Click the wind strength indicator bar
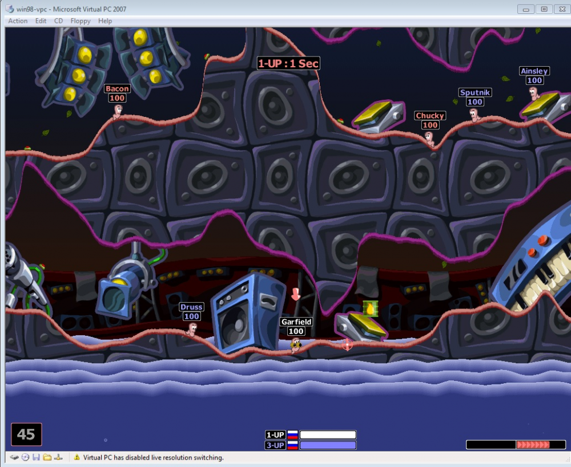Image resolution: width=571 pixels, height=467 pixels. [516, 445]
